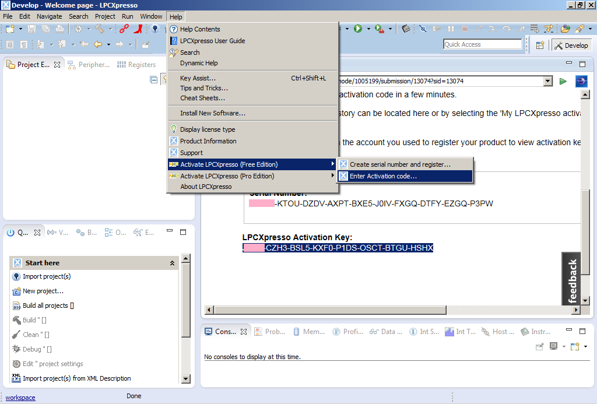This screenshot has width=597, height=404.
Task: Click the workspace link in status bar
Action: click(20, 398)
